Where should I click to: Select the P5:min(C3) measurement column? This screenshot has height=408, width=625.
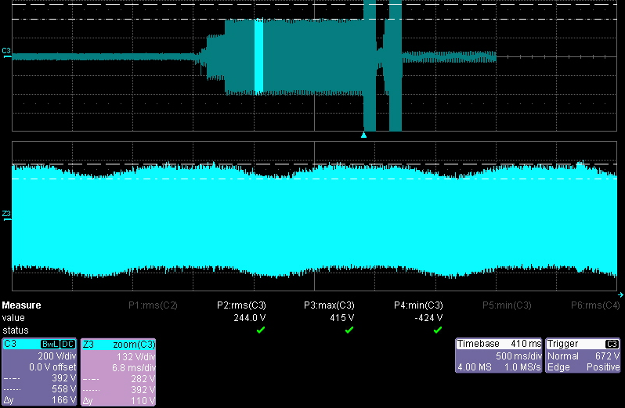[x=507, y=305]
